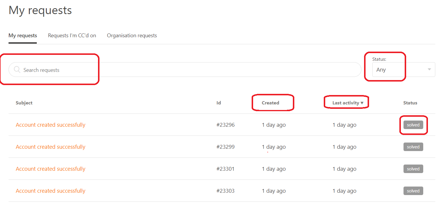The image size is (440, 215).
Task: Open request #23299 subject link
Action: click(x=50, y=147)
